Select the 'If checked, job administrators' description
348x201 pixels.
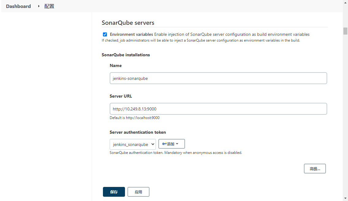click(201, 40)
